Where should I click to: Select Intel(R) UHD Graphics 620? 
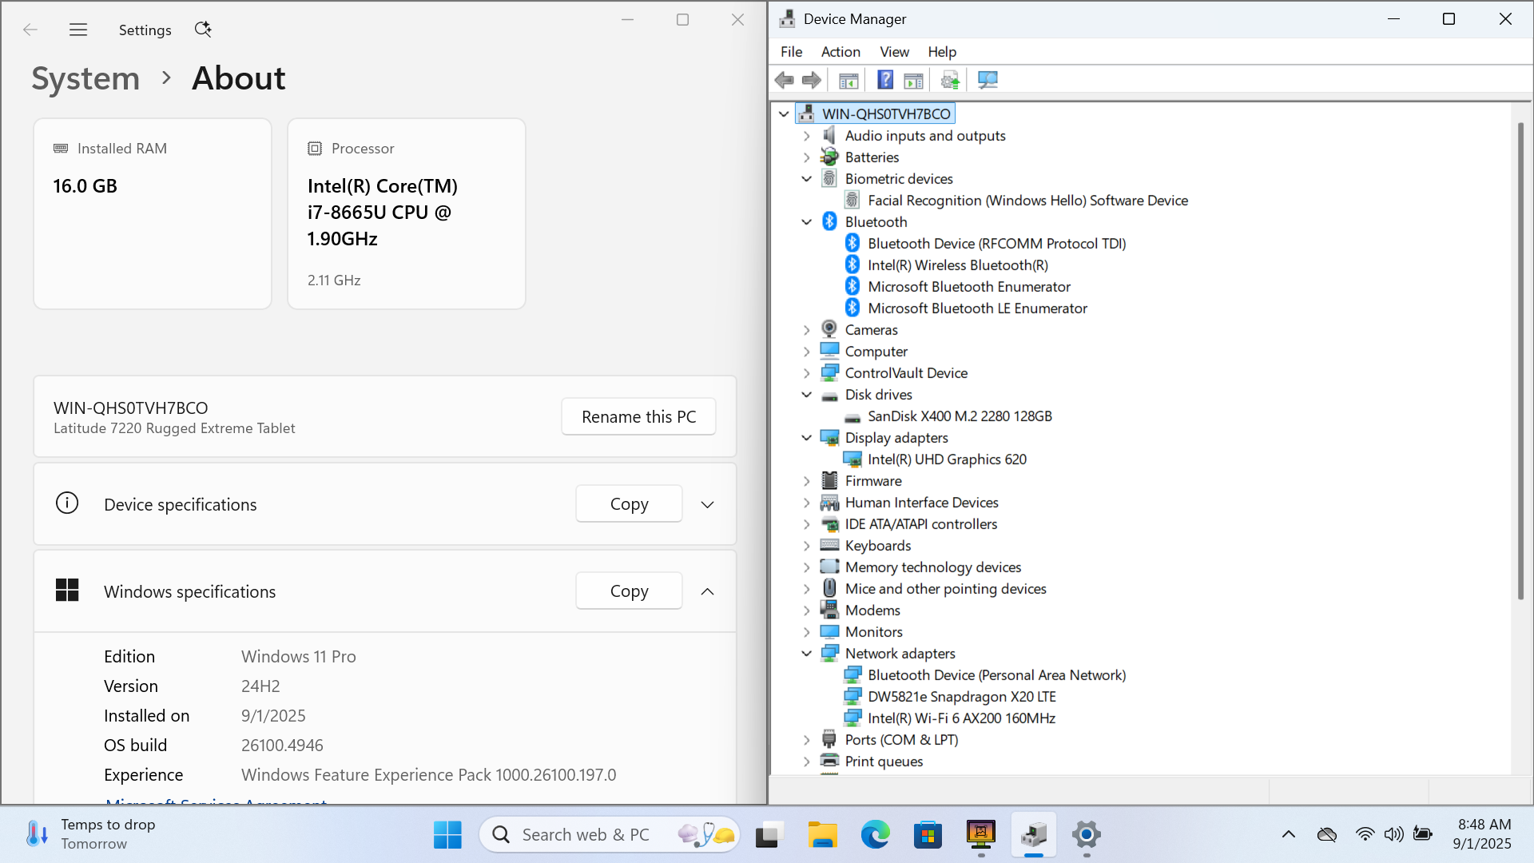coord(947,459)
